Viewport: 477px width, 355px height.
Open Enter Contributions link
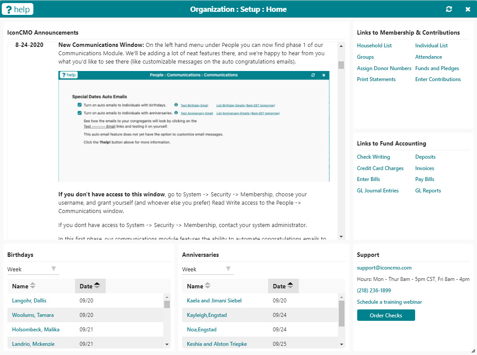[x=438, y=79]
